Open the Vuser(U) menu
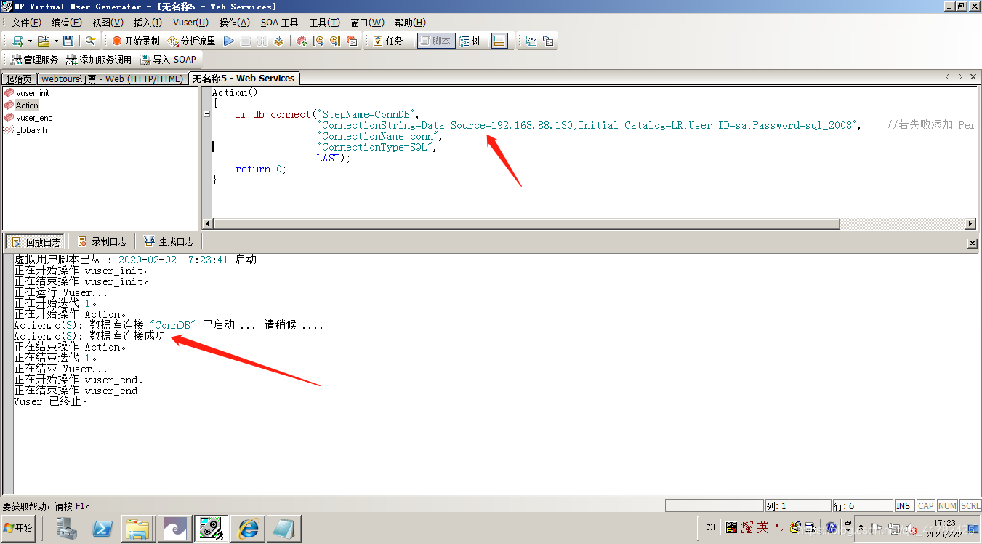This screenshot has height=544, width=982. 190,23
